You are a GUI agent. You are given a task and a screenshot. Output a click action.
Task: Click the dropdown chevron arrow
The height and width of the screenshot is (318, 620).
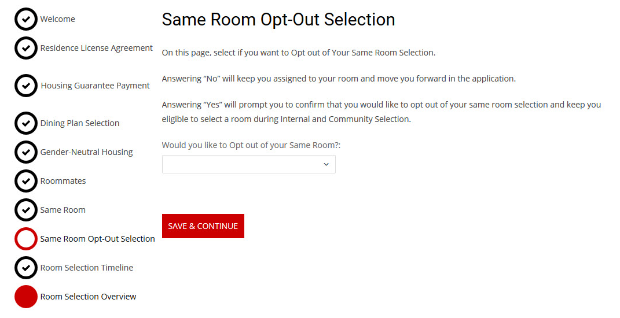(326, 164)
